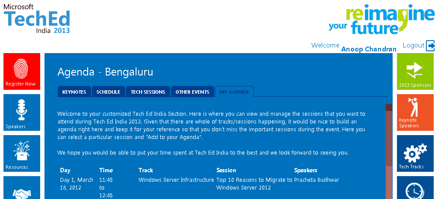
Task: Click the Speakers column header
Action: click(305, 170)
